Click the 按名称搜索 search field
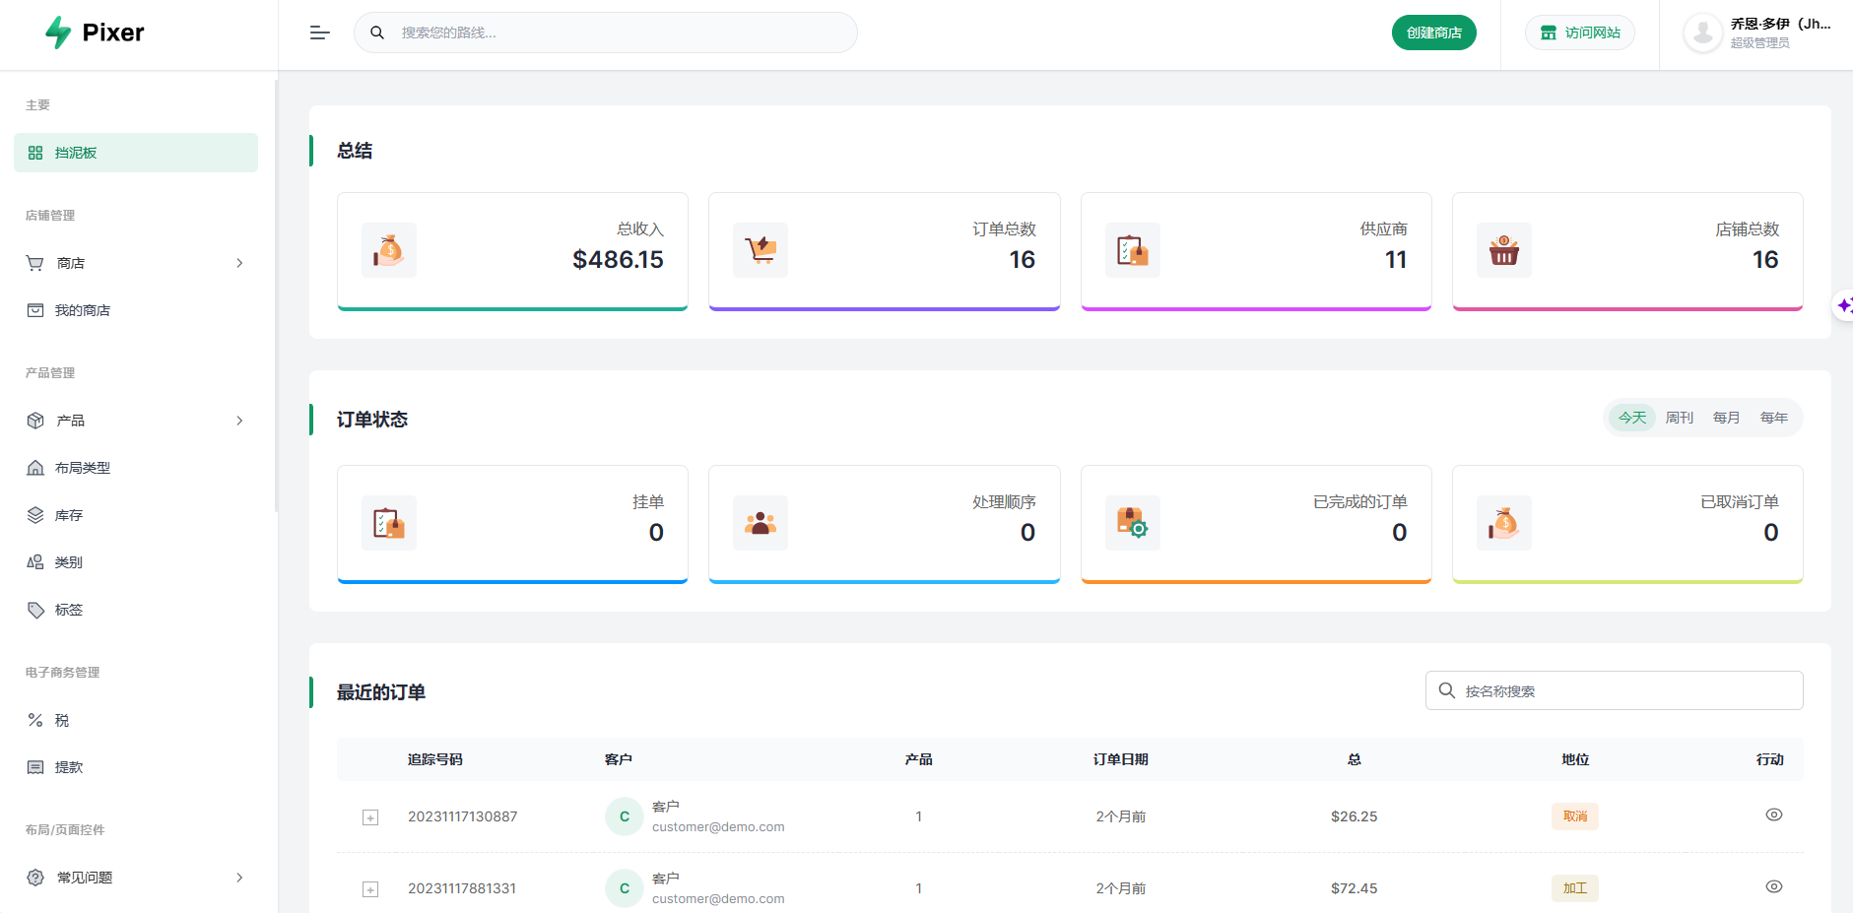 [1613, 690]
